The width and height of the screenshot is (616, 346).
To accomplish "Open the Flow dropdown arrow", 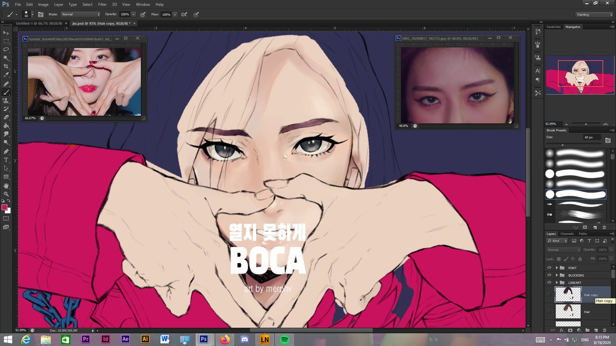I will (175, 14).
